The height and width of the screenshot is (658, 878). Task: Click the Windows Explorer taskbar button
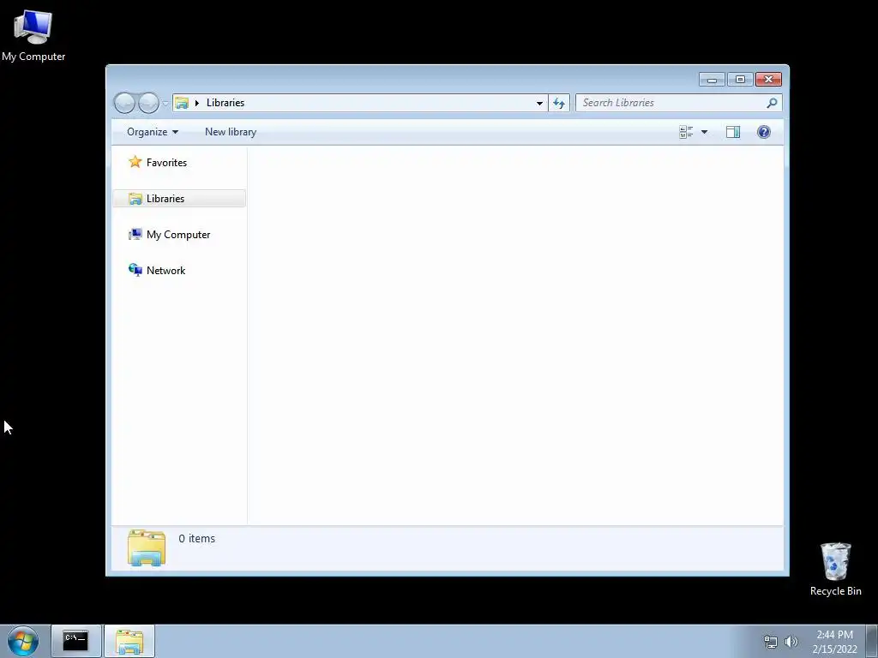pyautogui.click(x=129, y=641)
